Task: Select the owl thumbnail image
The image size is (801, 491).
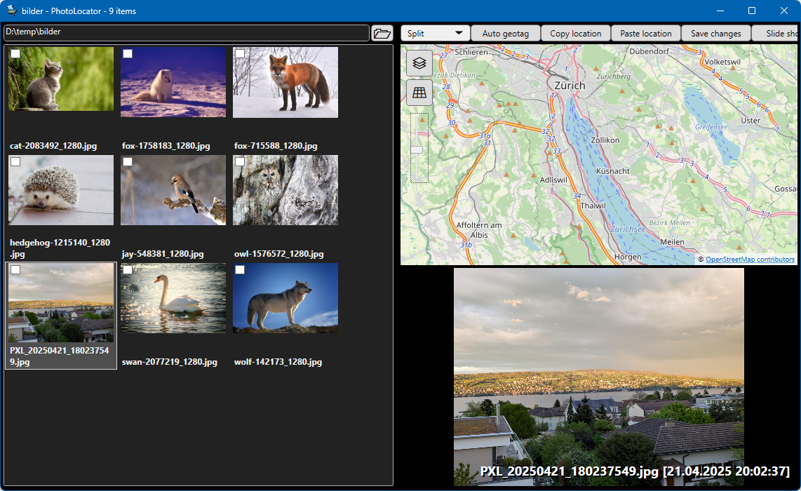Action: tap(285, 190)
